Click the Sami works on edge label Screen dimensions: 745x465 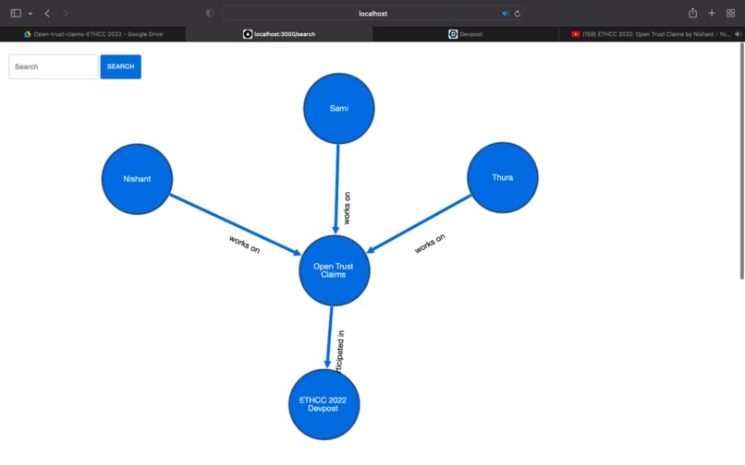[x=347, y=208]
